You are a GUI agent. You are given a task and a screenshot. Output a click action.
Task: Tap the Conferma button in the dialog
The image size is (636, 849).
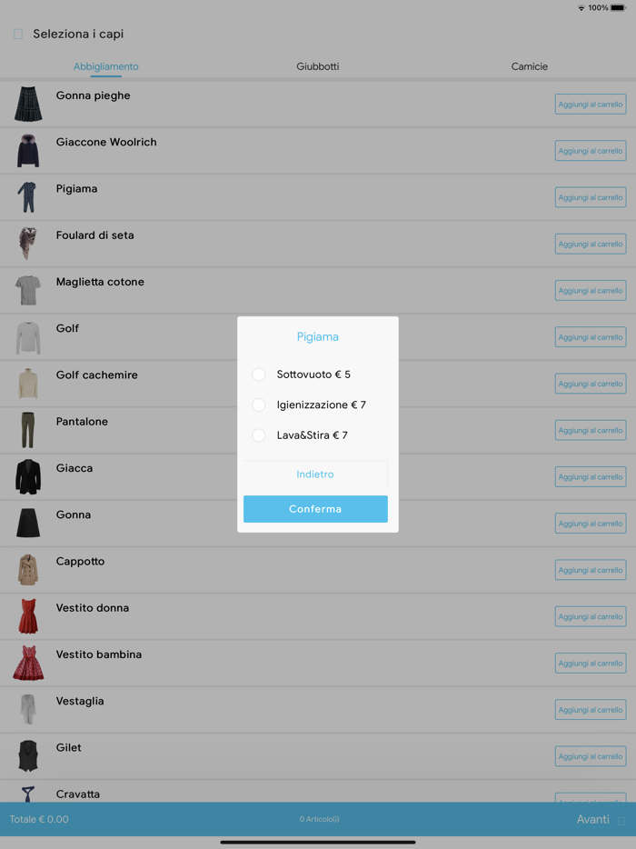point(315,509)
